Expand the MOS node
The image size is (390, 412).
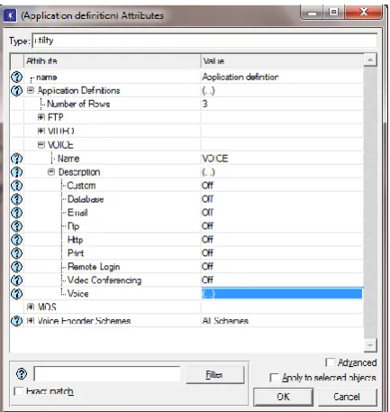coord(31,307)
